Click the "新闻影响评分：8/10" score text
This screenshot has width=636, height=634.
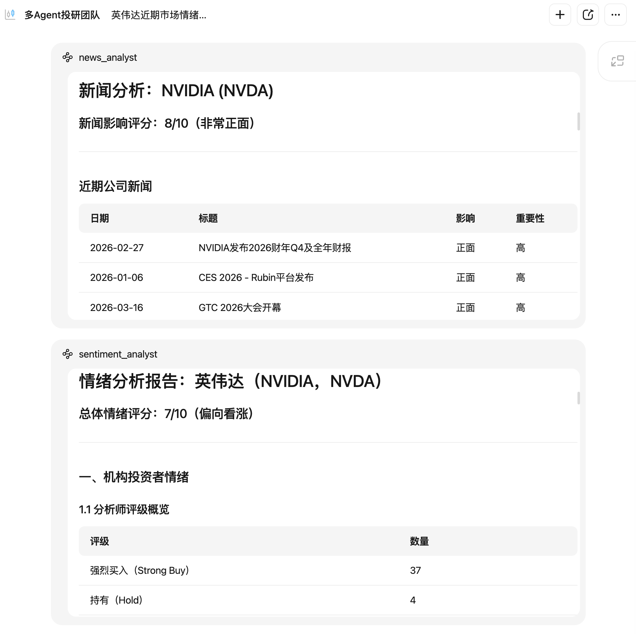tap(166, 123)
